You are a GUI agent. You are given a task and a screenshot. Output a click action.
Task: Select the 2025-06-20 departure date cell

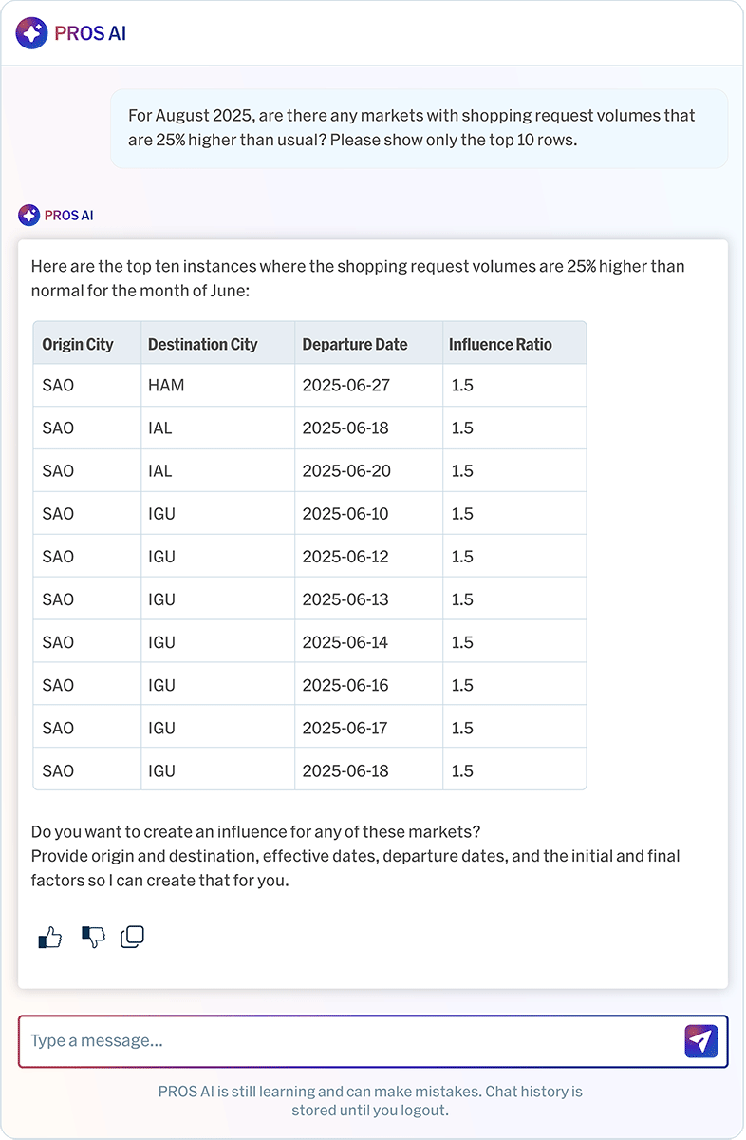click(x=345, y=471)
